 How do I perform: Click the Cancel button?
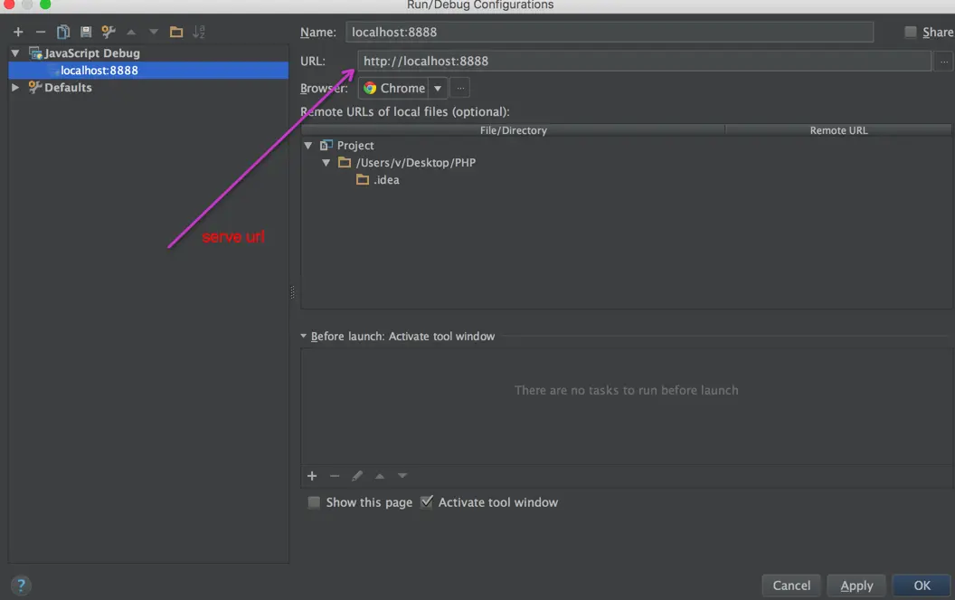coord(791,586)
